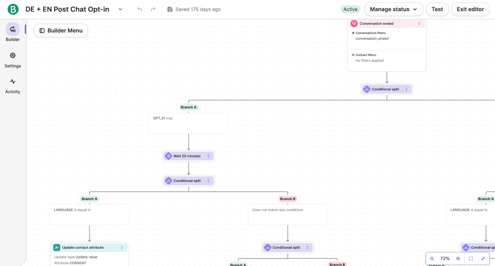
Task: Open the Conversation ended node options menu
Action: [x=419, y=23]
